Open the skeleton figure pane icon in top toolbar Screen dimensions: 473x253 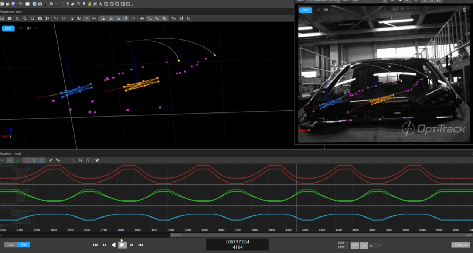[67, 4]
